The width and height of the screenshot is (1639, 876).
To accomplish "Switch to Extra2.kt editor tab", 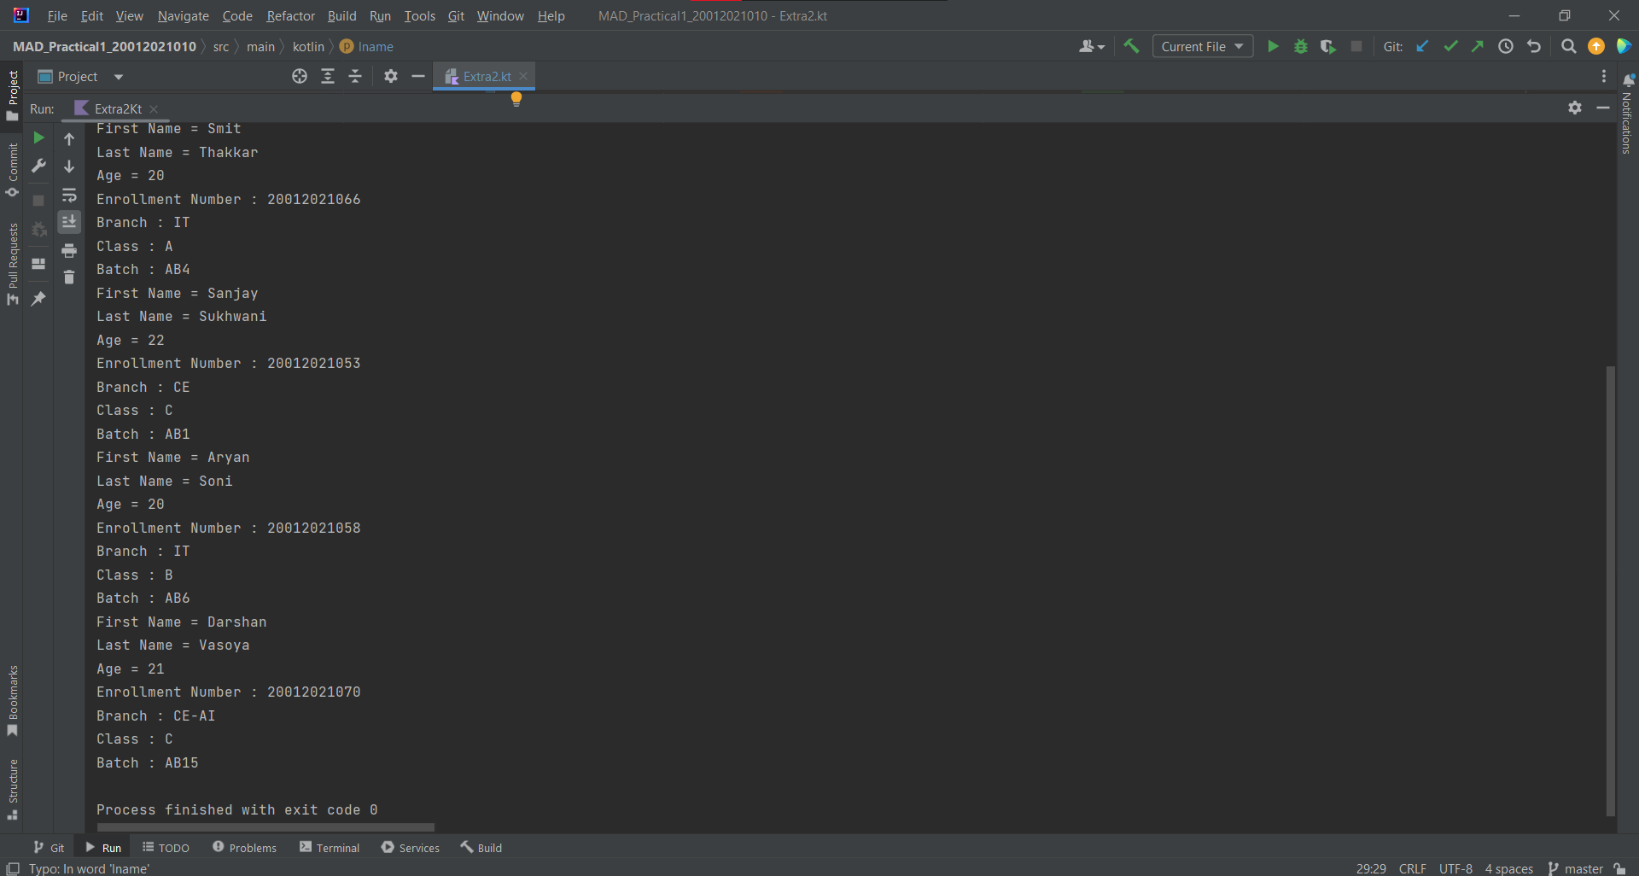I will click(484, 76).
